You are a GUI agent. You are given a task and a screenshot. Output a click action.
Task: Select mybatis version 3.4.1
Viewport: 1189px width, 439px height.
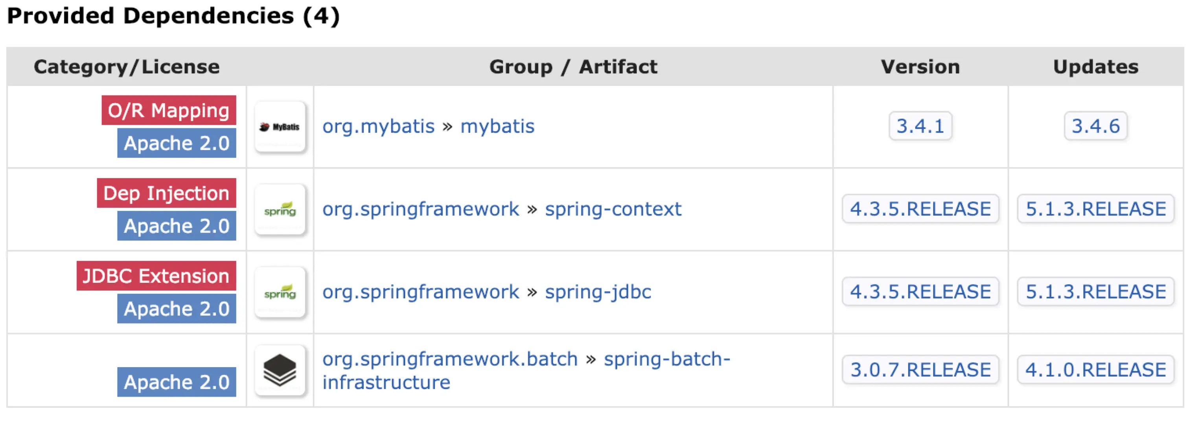click(x=920, y=126)
